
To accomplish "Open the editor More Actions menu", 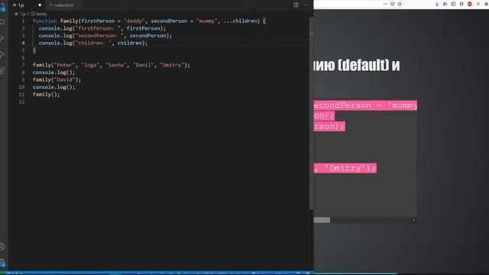I will 306,5.
